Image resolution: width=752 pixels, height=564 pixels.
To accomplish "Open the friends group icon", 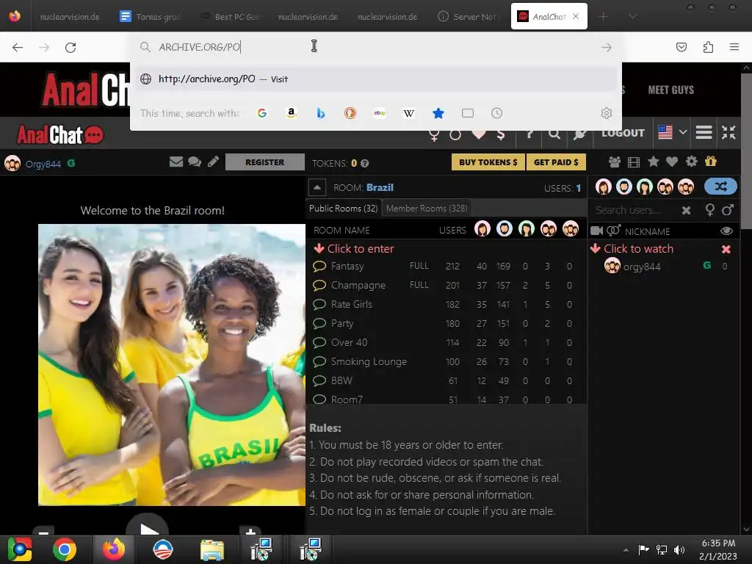I will click(x=615, y=162).
